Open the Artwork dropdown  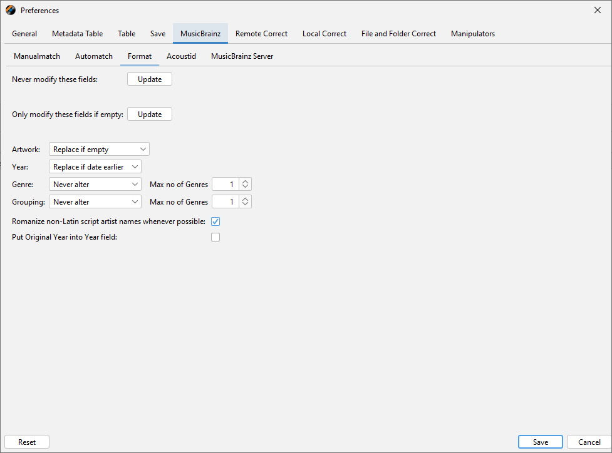point(99,150)
